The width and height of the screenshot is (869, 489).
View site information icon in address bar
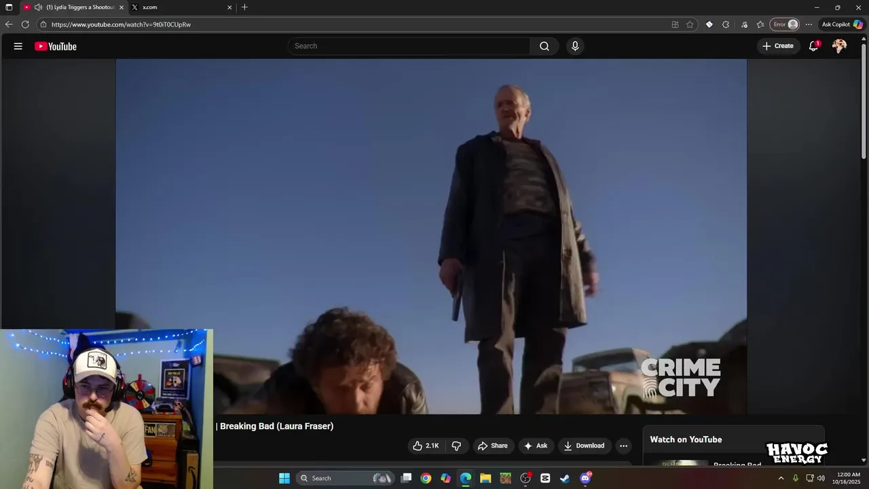[x=43, y=24]
